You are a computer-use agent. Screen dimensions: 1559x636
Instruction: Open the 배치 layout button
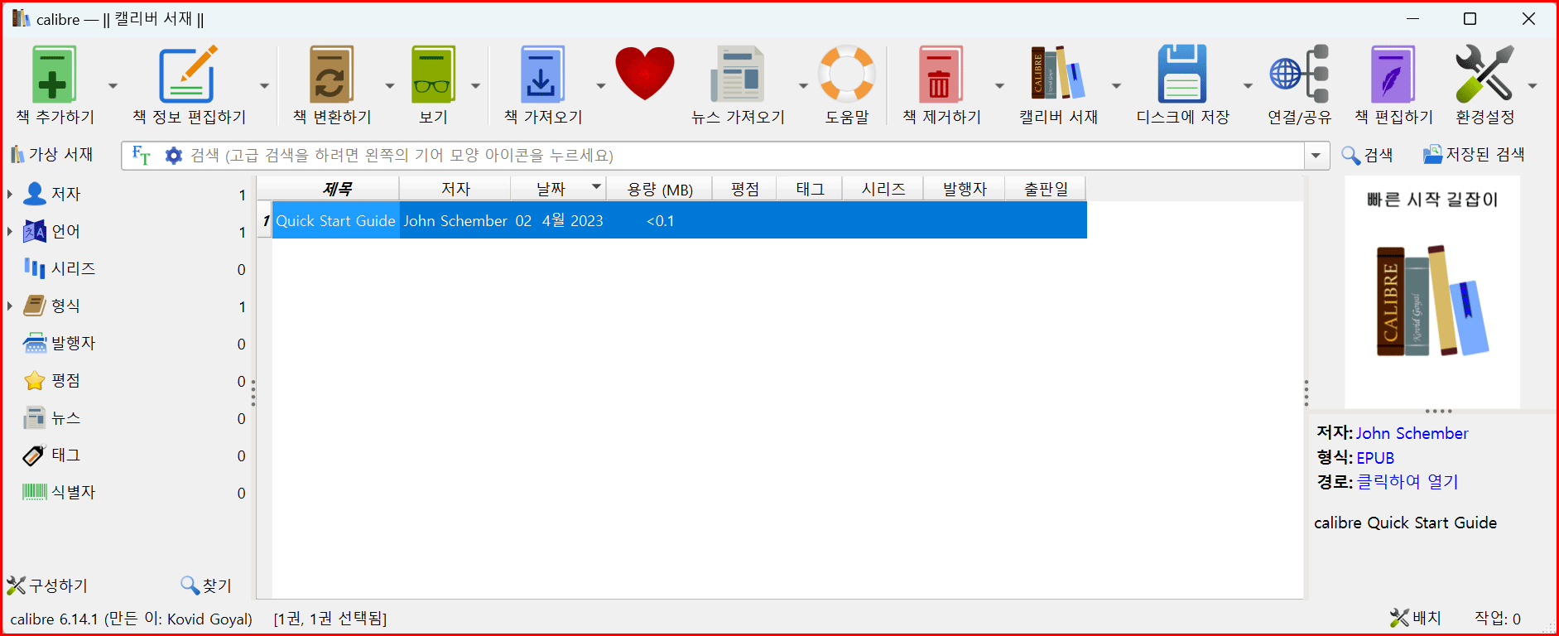tap(1416, 618)
